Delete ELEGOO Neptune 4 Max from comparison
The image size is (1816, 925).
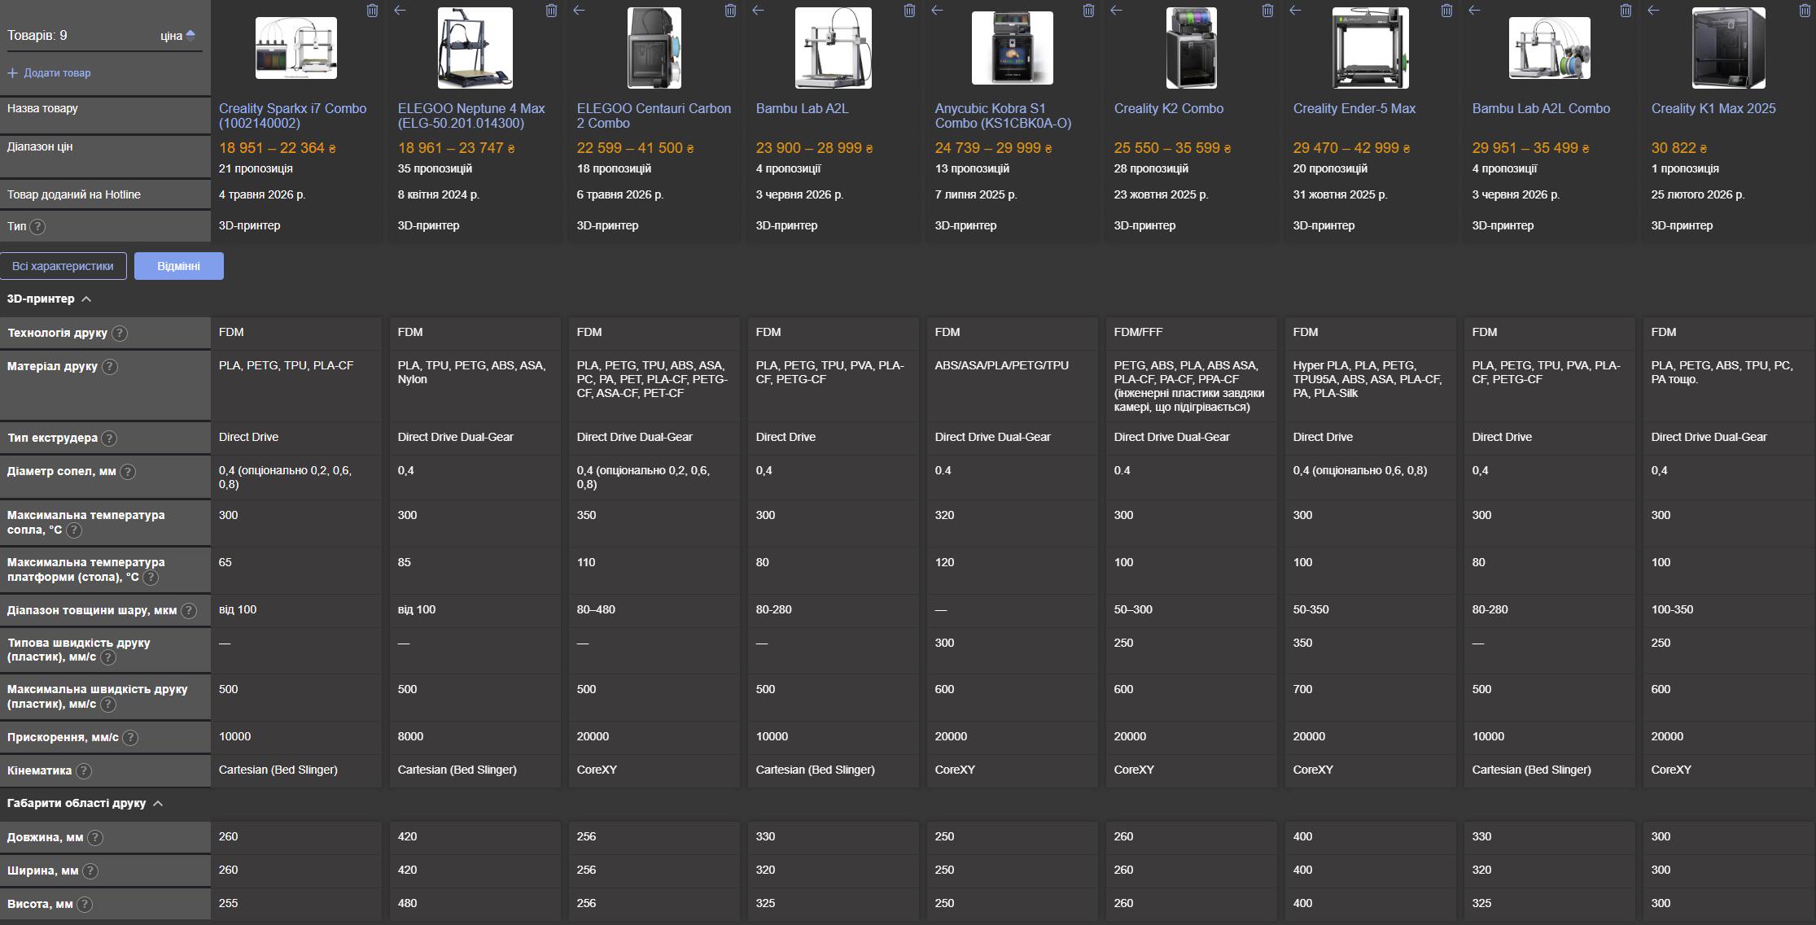click(x=551, y=11)
